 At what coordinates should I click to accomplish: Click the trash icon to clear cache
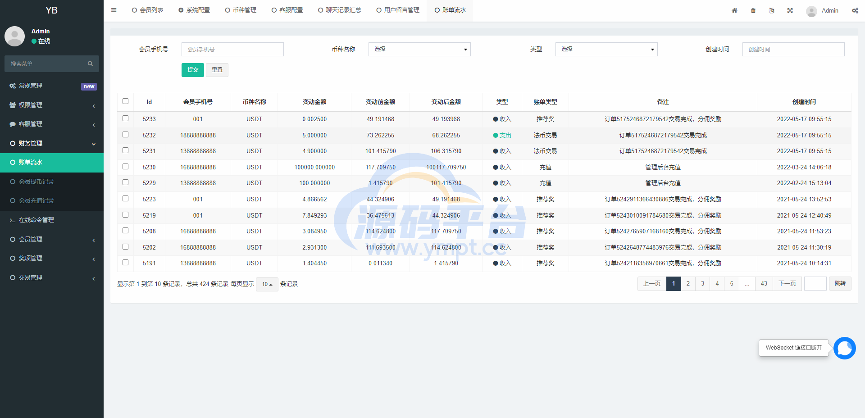click(x=753, y=10)
